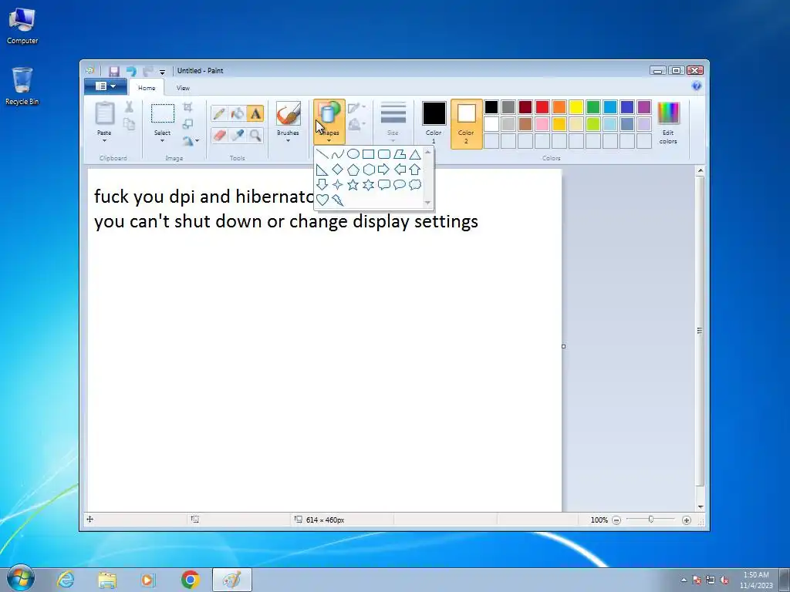790x592 pixels.
Task: Open Internet Explorer from the taskbar
Action: tap(66, 580)
